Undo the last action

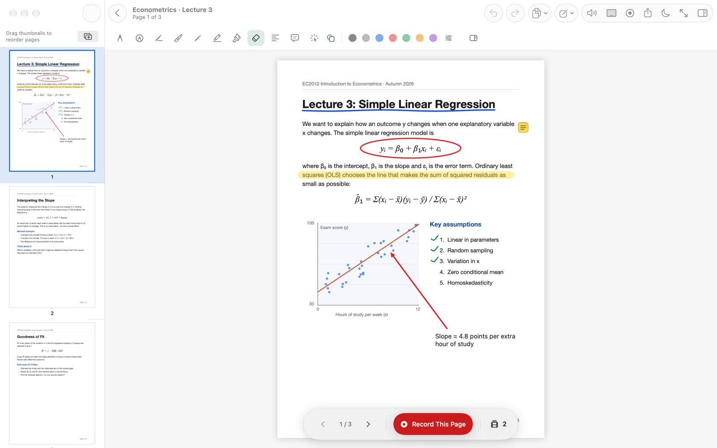[x=493, y=13]
